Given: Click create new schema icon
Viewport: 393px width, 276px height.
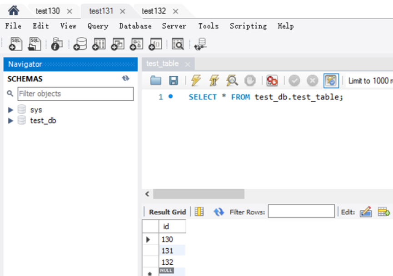Looking at the screenshot, I should click(x=80, y=44).
